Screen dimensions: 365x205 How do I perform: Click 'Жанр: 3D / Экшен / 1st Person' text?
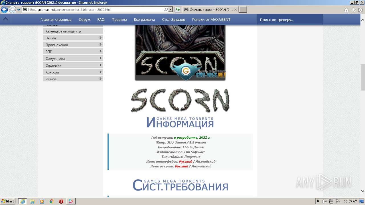[x=181, y=142]
